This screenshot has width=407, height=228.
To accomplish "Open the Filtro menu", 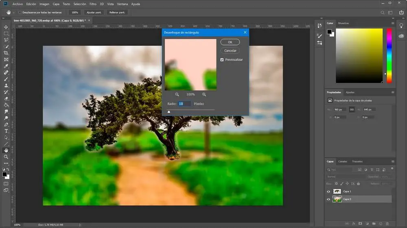I will pyautogui.click(x=93, y=4).
